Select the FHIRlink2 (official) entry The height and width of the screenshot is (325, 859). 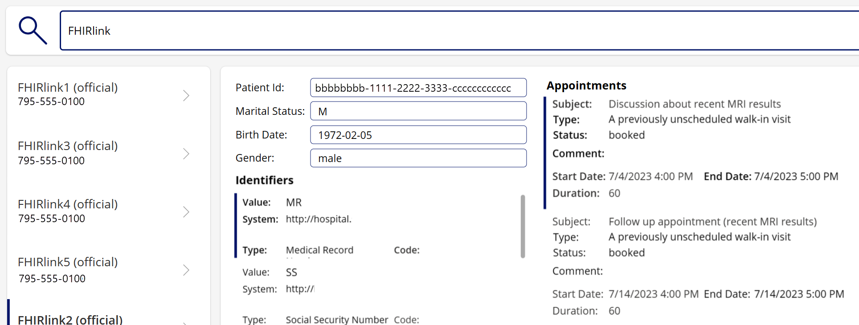pos(69,319)
